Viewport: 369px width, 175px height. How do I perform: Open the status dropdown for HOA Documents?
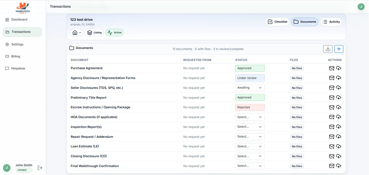250,117
